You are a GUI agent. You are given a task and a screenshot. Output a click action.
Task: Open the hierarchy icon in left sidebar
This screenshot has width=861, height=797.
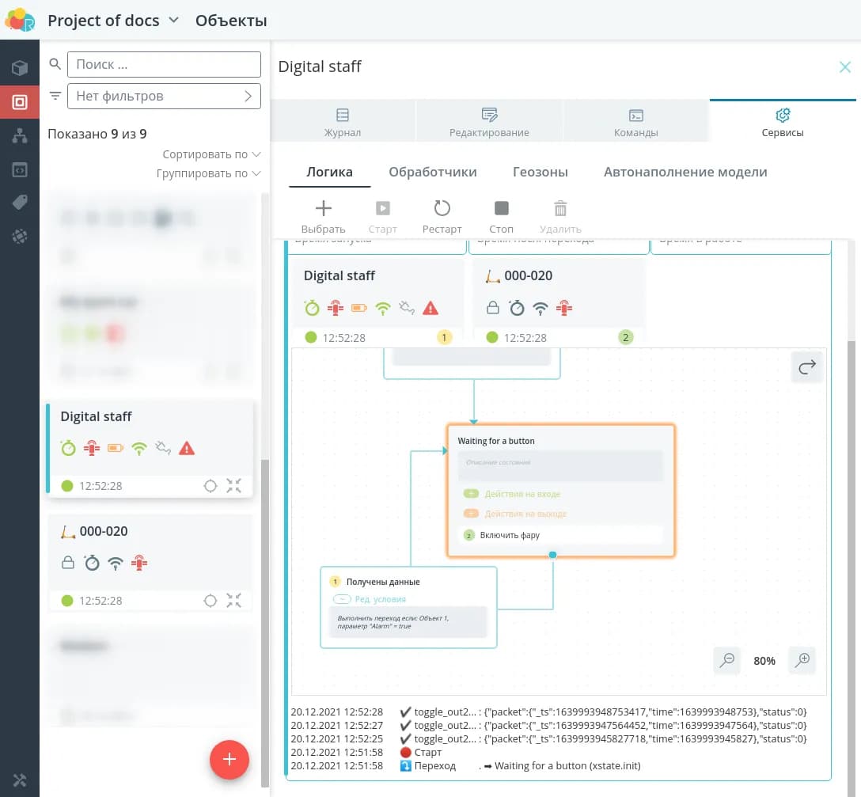pos(20,136)
